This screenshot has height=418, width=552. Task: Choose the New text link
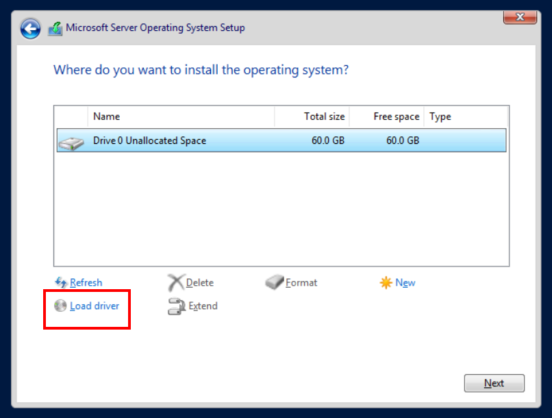[405, 282]
